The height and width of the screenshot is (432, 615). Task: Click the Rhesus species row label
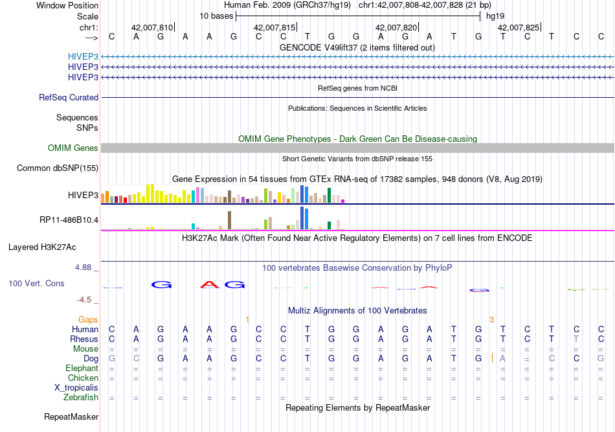tap(84, 339)
